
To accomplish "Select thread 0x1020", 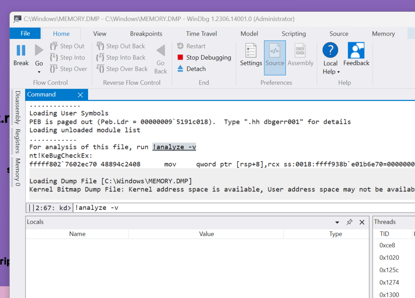I will (x=389, y=258).
